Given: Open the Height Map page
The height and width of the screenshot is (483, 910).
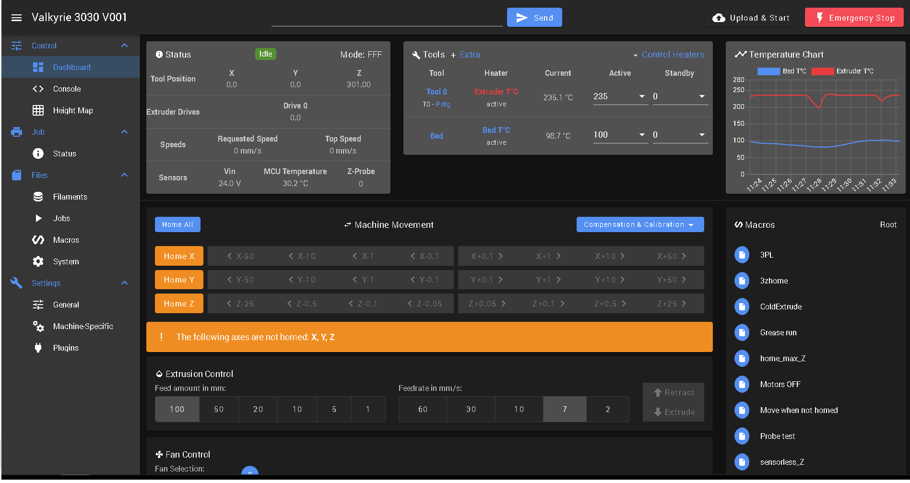Looking at the screenshot, I should pos(73,110).
